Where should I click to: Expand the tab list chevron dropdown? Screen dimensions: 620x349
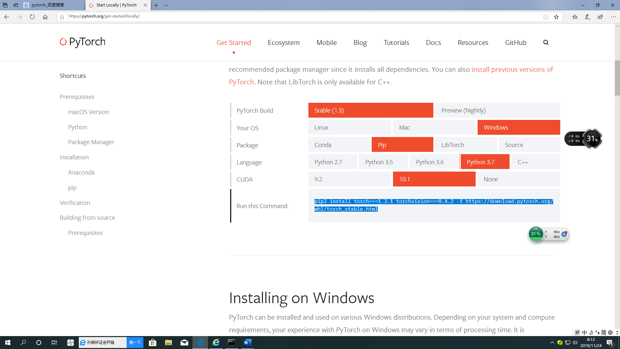(x=166, y=5)
